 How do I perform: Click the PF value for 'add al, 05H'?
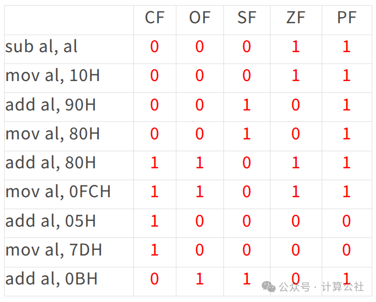[x=347, y=221]
